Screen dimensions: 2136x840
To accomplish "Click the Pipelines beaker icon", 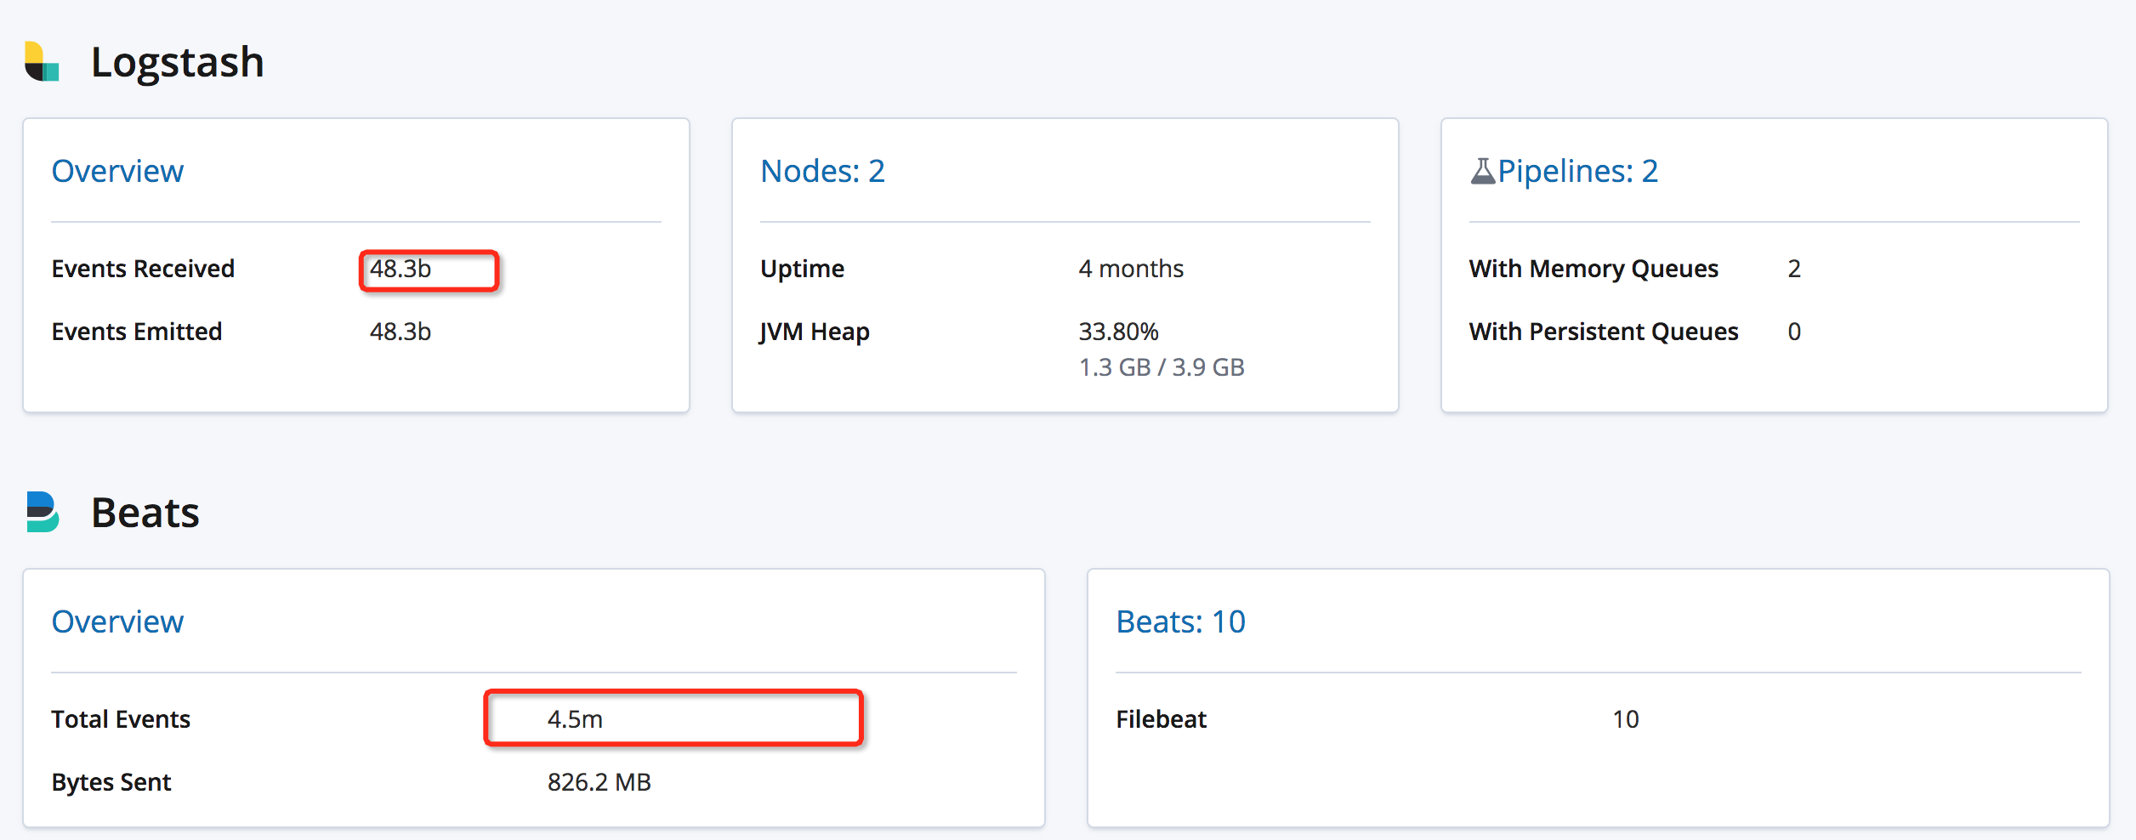I will pyautogui.click(x=1482, y=172).
